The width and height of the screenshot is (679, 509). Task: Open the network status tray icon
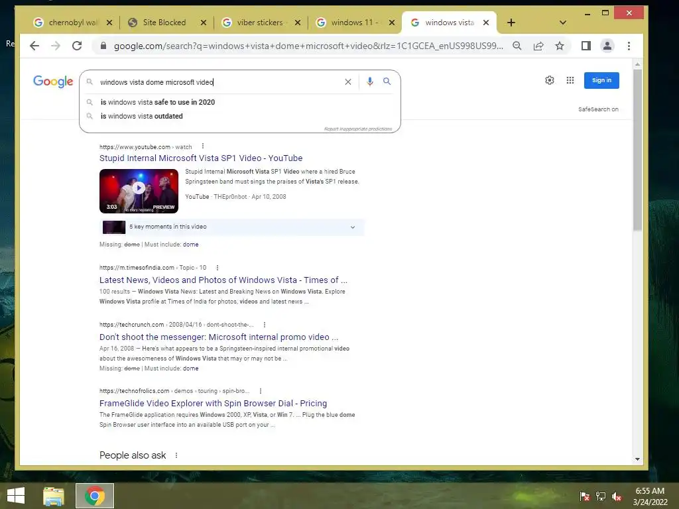[601, 496]
